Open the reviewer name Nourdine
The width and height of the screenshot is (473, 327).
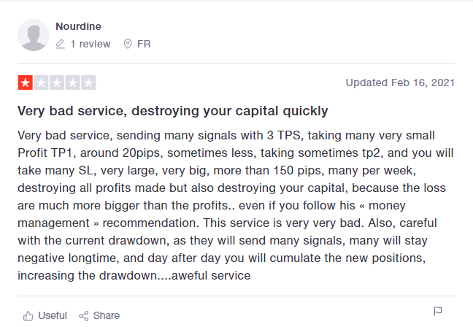78,26
